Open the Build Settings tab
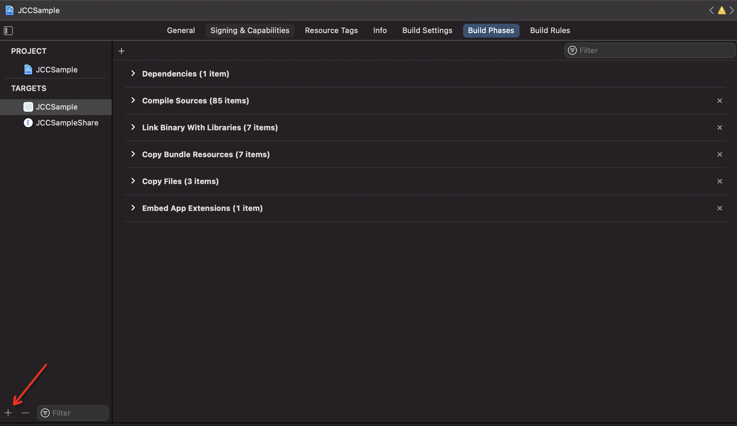 (x=427, y=30)
